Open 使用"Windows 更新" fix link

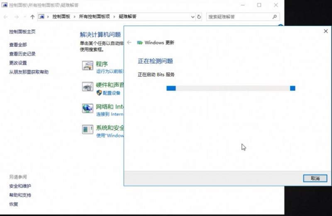pos(110,136)
